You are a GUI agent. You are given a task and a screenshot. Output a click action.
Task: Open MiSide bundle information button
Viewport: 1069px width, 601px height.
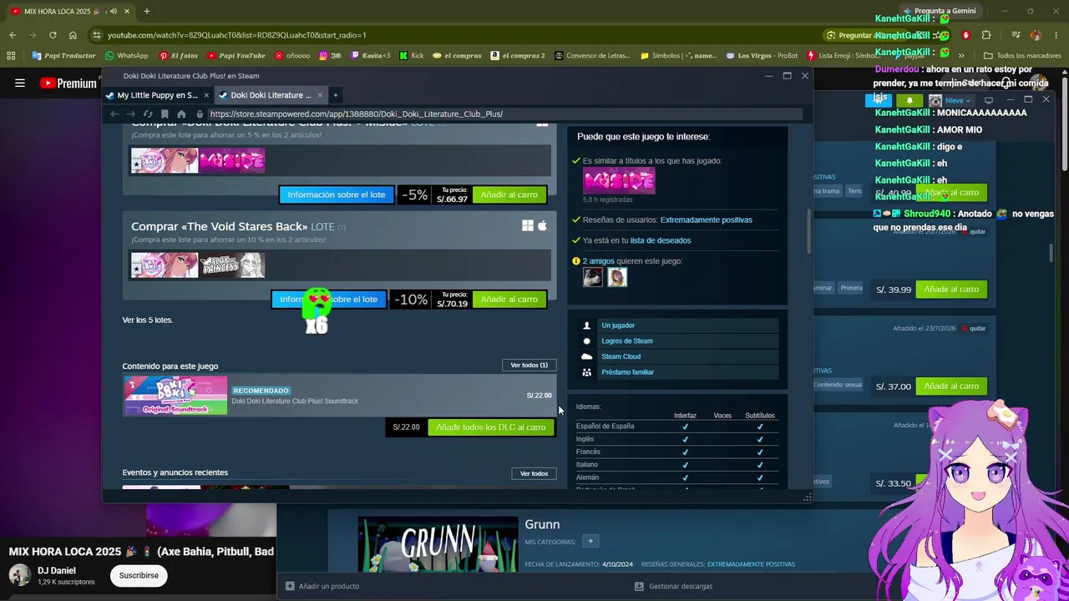click(336, 194)
